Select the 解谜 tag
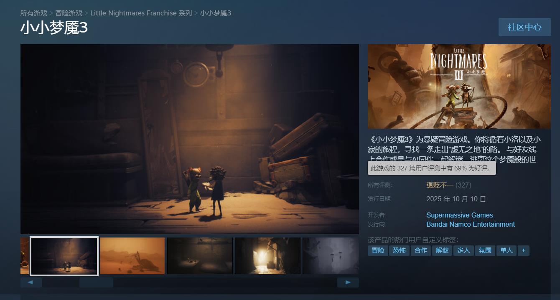560x300 pixels. (x=442, y=250)
